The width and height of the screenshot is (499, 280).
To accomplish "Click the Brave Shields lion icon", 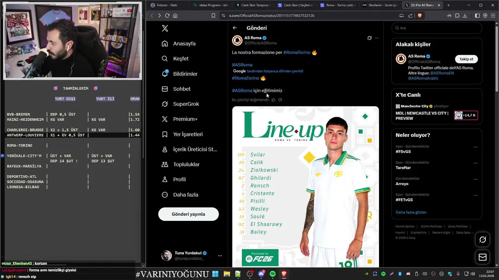I will [420, 16].
